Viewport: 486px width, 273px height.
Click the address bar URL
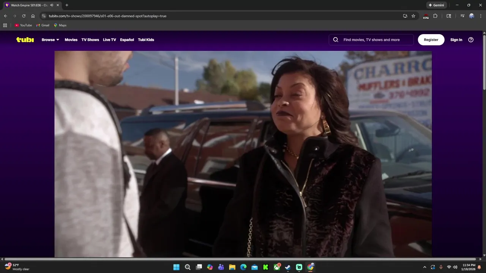(x=107, y=16)
